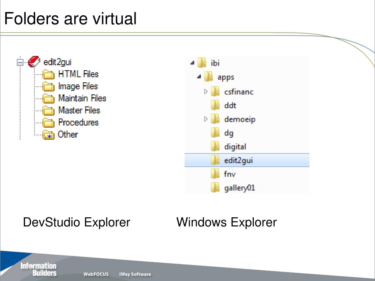The width and height of the screenshot is (375, 281).
Task: Collapse the ibi folder in Windows Explorer
Action: pos(192,63)
